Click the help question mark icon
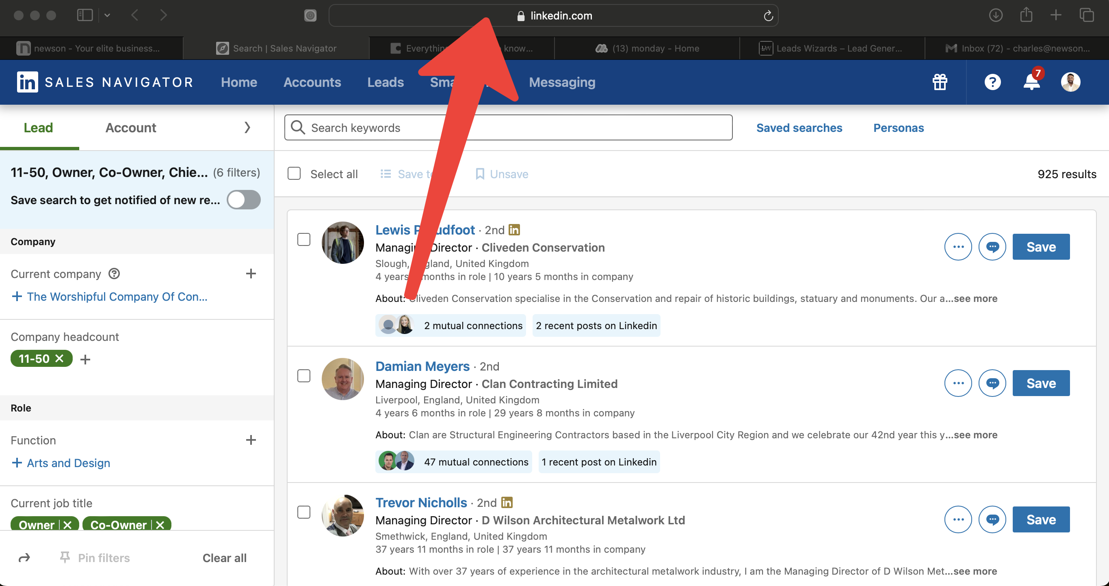 click(992, 82)
